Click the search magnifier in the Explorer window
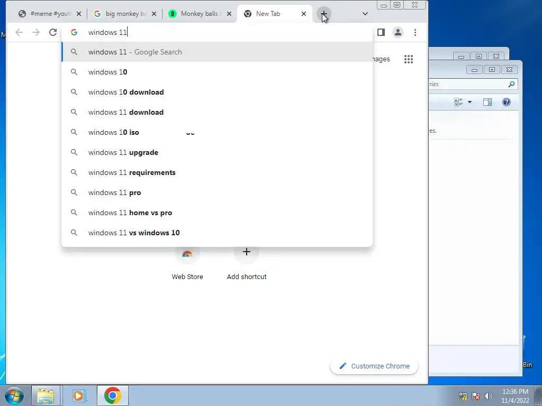This screenshot has height=406, width=542. [x=511, y=84]
